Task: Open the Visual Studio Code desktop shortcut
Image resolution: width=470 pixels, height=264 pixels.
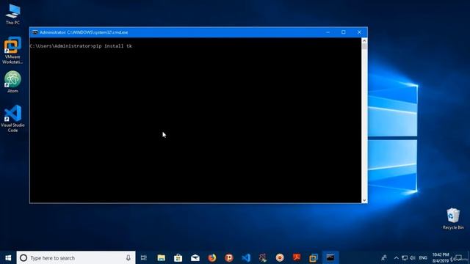Action: coord(12,119)
